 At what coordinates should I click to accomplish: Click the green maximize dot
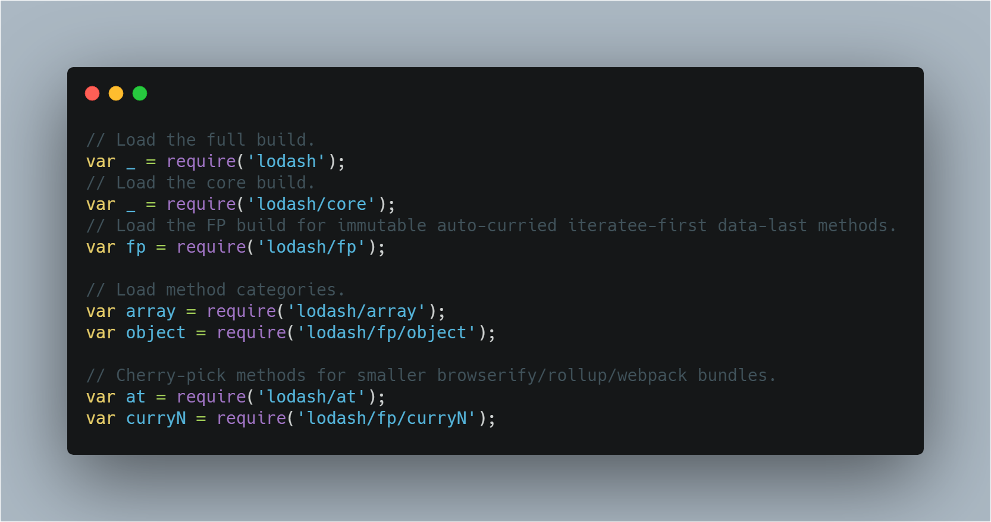pyautogui.click(x=140, y=93)
